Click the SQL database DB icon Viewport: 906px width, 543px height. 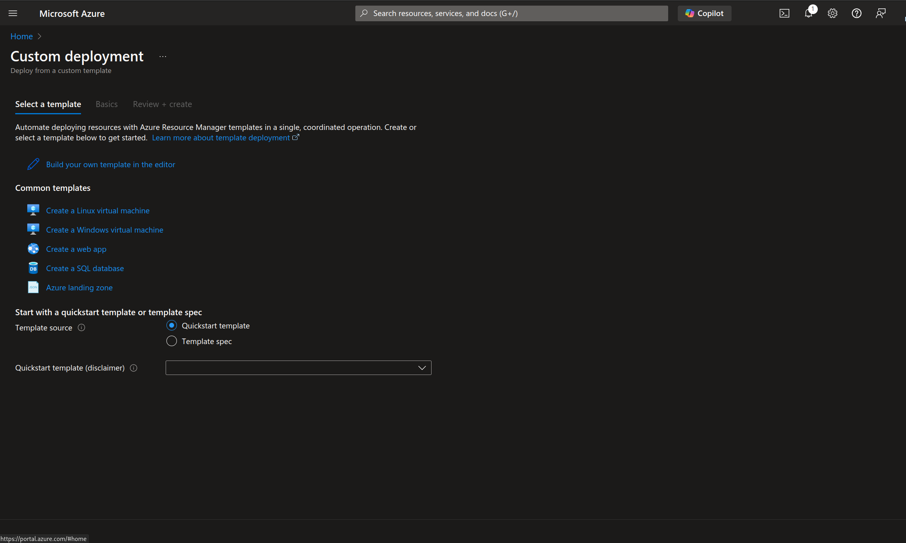[x=33, y=268]
